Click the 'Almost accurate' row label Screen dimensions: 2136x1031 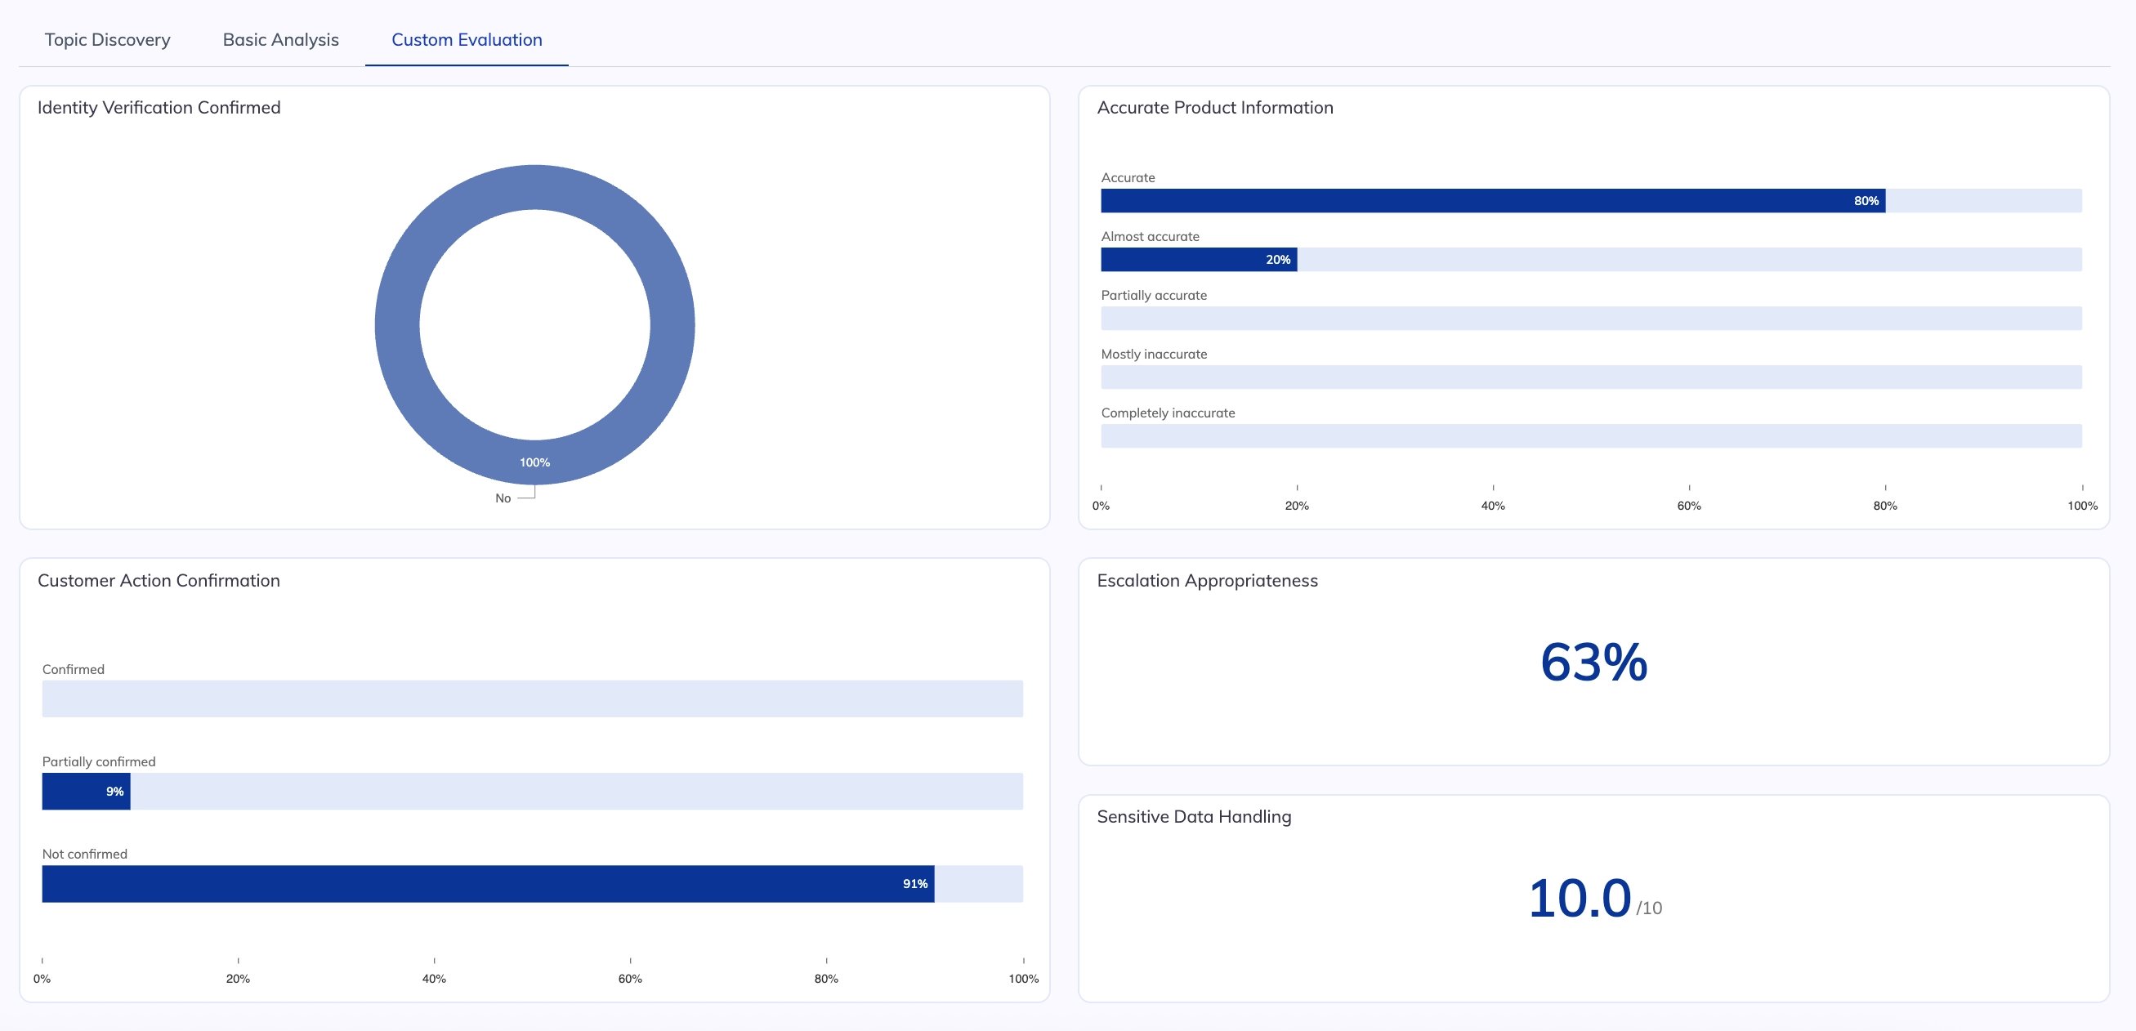[1150, 236]
